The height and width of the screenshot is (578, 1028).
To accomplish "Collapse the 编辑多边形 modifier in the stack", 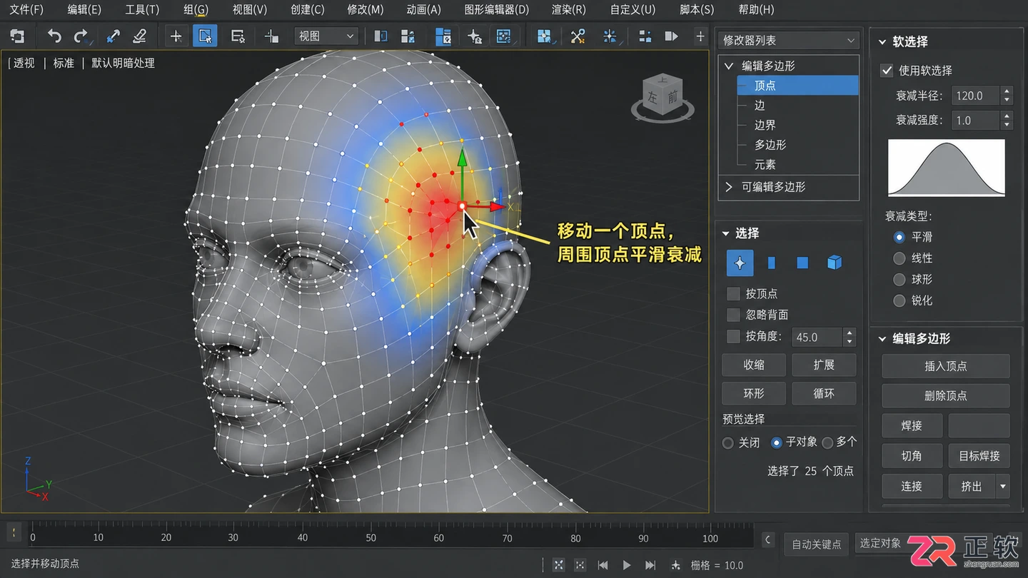I will [729, 66].
